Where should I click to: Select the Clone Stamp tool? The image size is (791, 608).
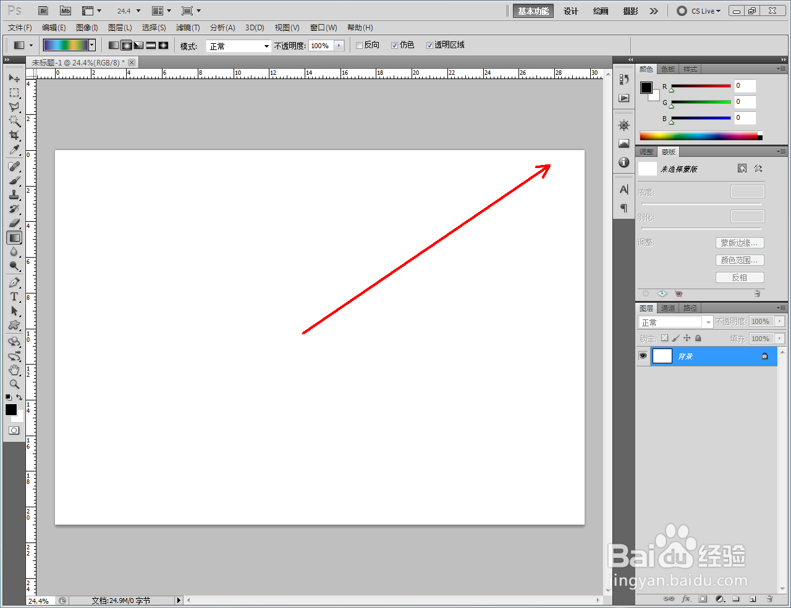tap(14, 195)
